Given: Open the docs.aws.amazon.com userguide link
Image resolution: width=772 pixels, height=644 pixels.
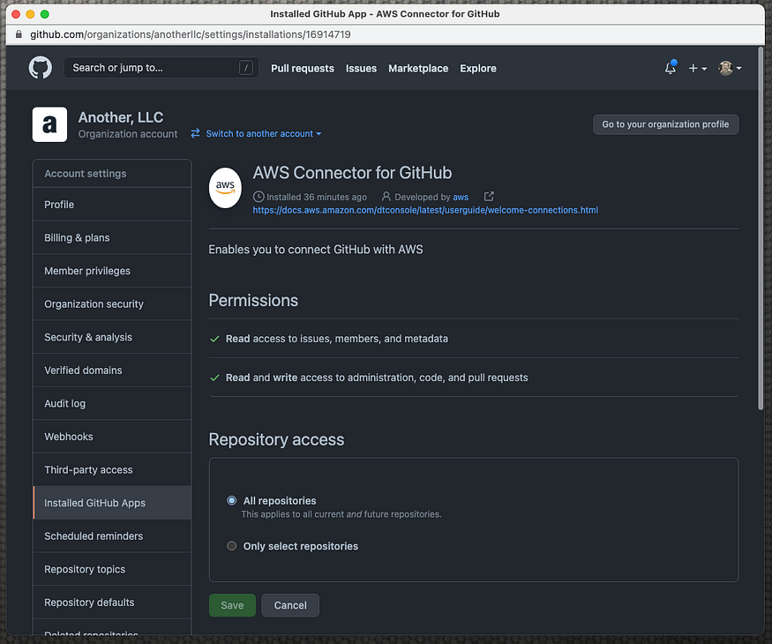Looking at the screenshot, I should (x=425, y=210).
